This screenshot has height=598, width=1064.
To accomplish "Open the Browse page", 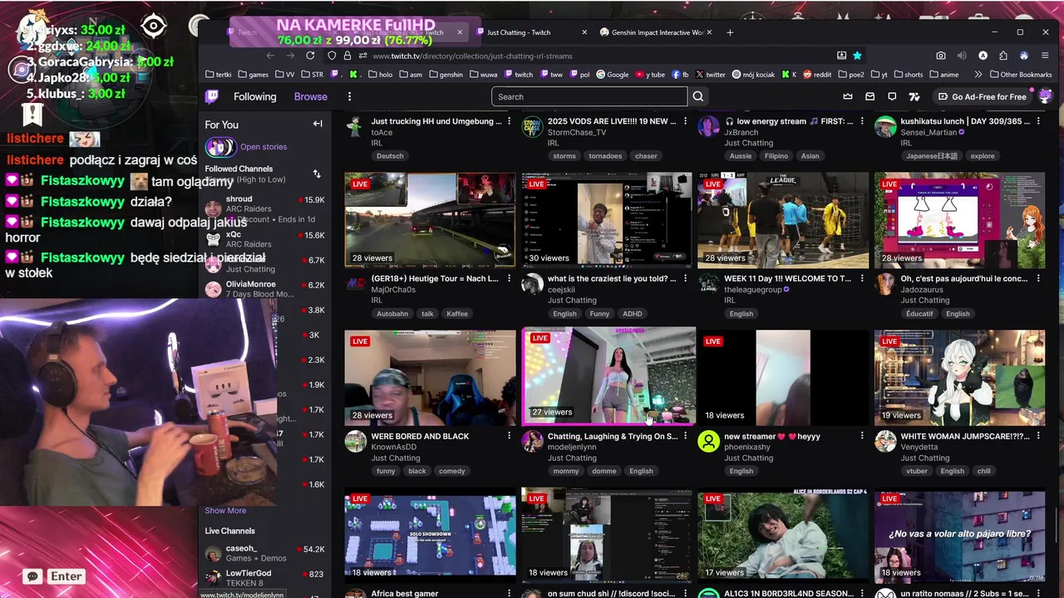I will click(x=311, y=96).
